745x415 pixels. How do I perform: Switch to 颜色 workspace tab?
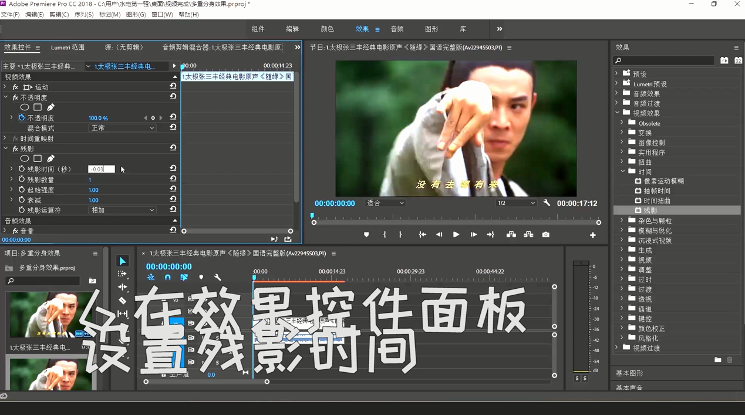(327, 29)
